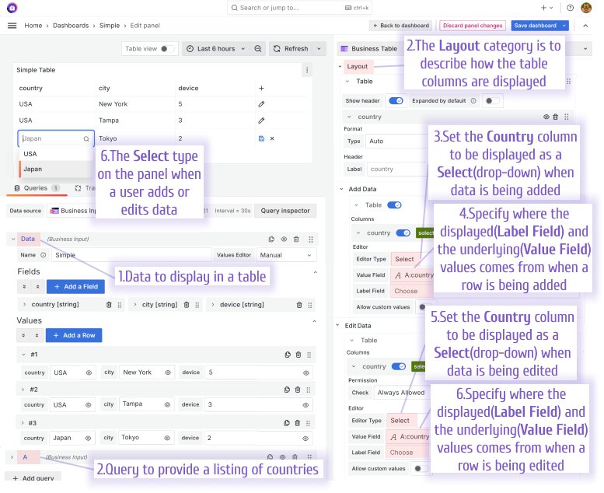Expand row #2 values

click(23, 390)
